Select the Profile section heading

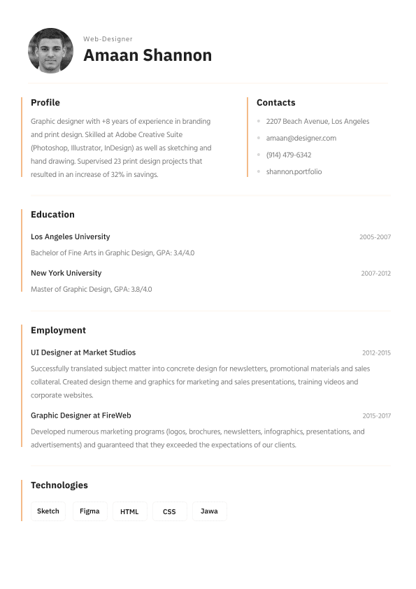coord(45,103)
